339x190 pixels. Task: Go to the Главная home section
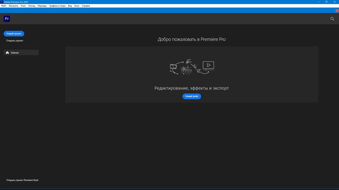[x=21, y=53]
